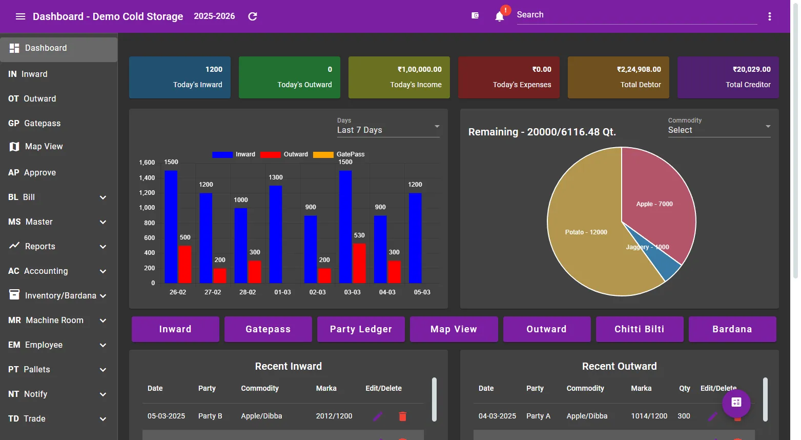Viewport: 801px width, 440px height.
Task: Click the Party Ledger button
Action: (x=361, y=329)
